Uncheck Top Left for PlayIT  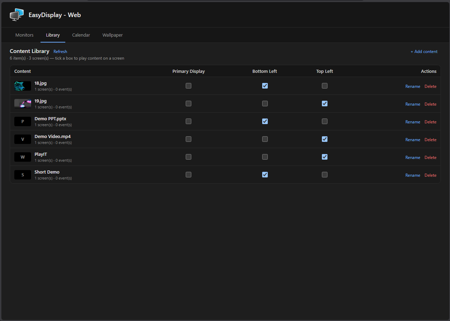(325, 157)
